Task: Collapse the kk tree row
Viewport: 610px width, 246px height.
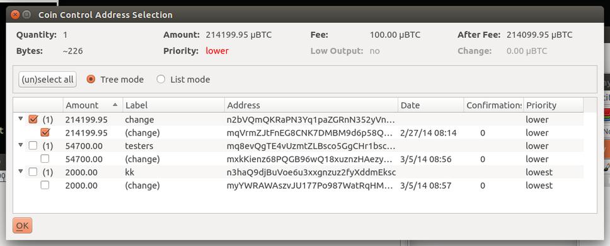Action: pyautogui.click(x=21, y=172)
